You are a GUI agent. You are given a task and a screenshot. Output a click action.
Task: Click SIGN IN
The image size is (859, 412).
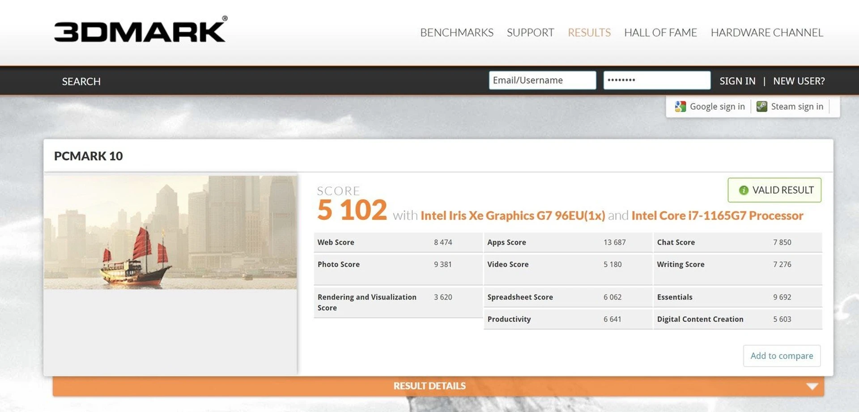(737, 81)
